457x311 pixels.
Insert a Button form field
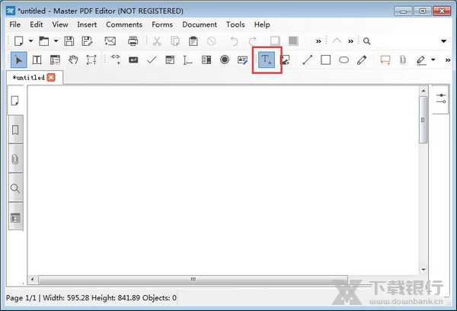click(133, 59)
